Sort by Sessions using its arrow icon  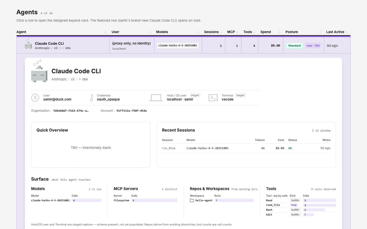point(221,32)
